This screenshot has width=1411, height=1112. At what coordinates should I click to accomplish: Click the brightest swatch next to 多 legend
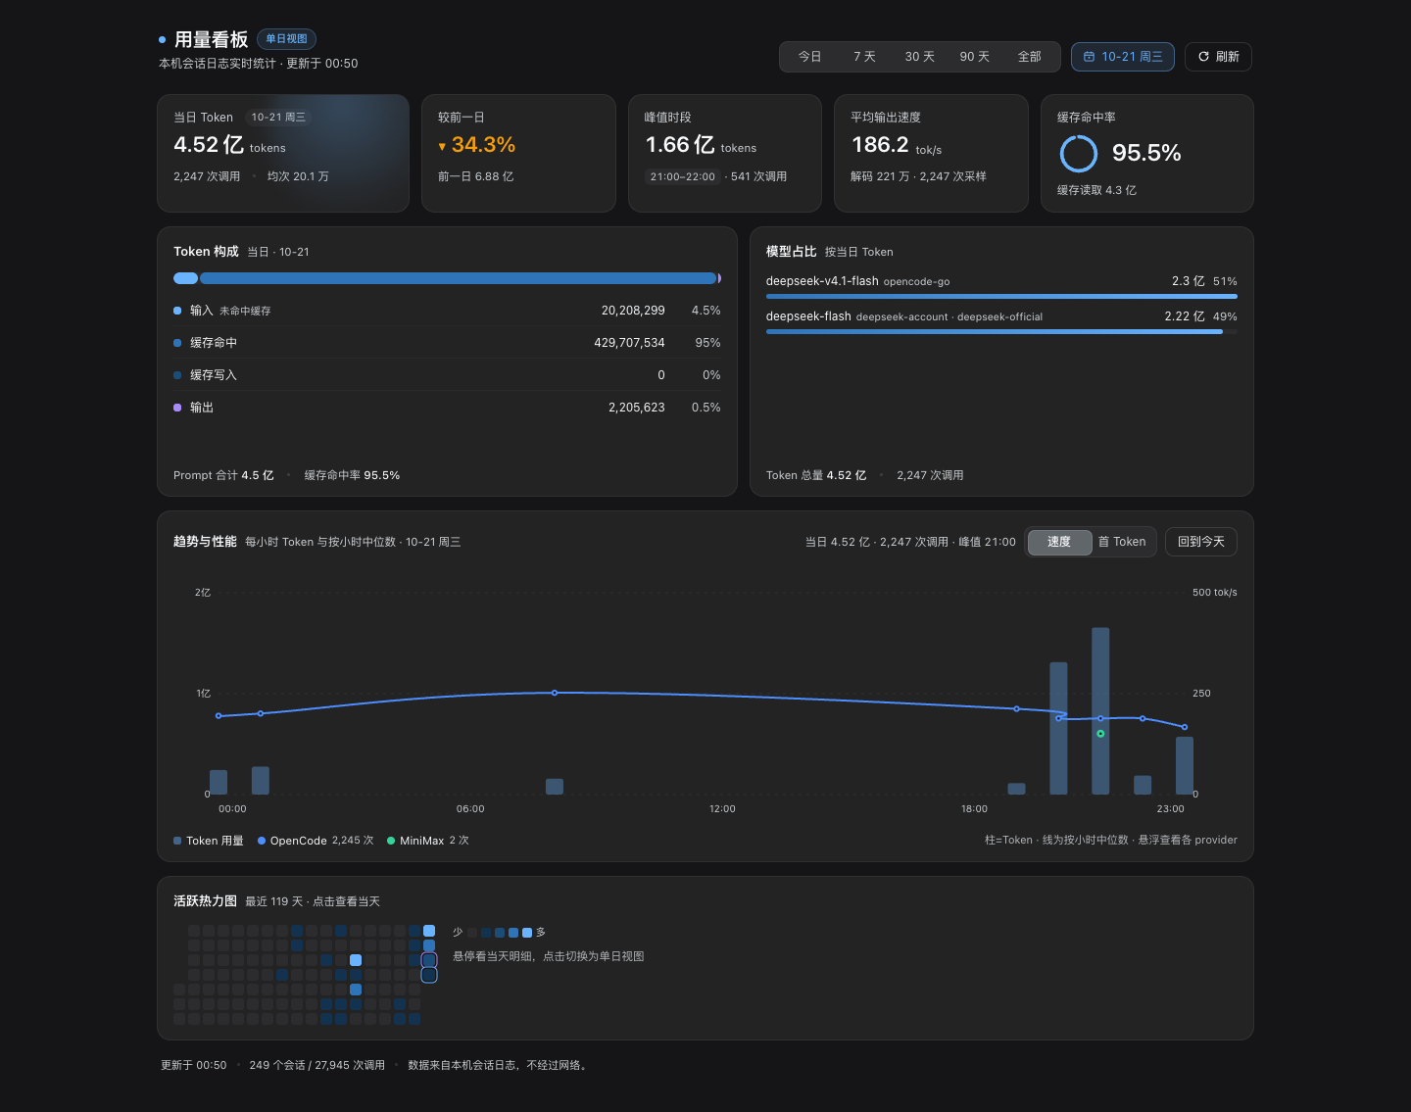click(x=527, y=933)
